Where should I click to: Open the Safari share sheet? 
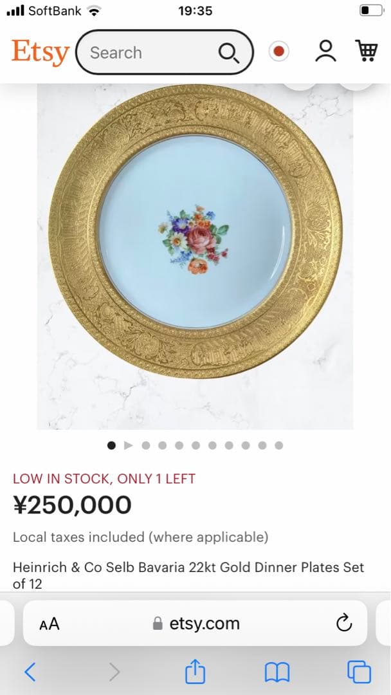(x=195, y=672)
